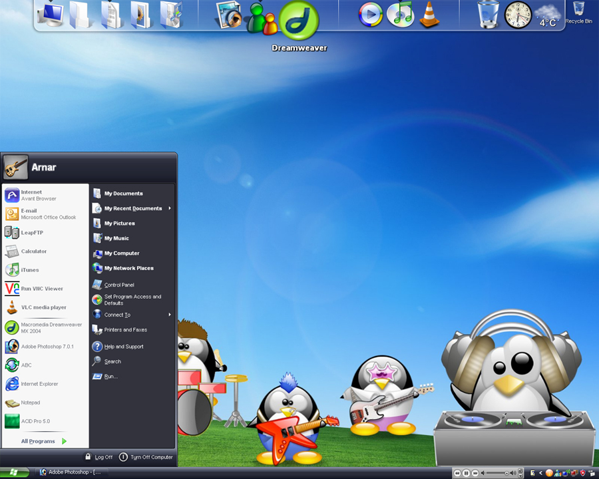The image size is (599, 479).
Task: Launch VLC cone icon in the dock
Action: coord(429,15)
